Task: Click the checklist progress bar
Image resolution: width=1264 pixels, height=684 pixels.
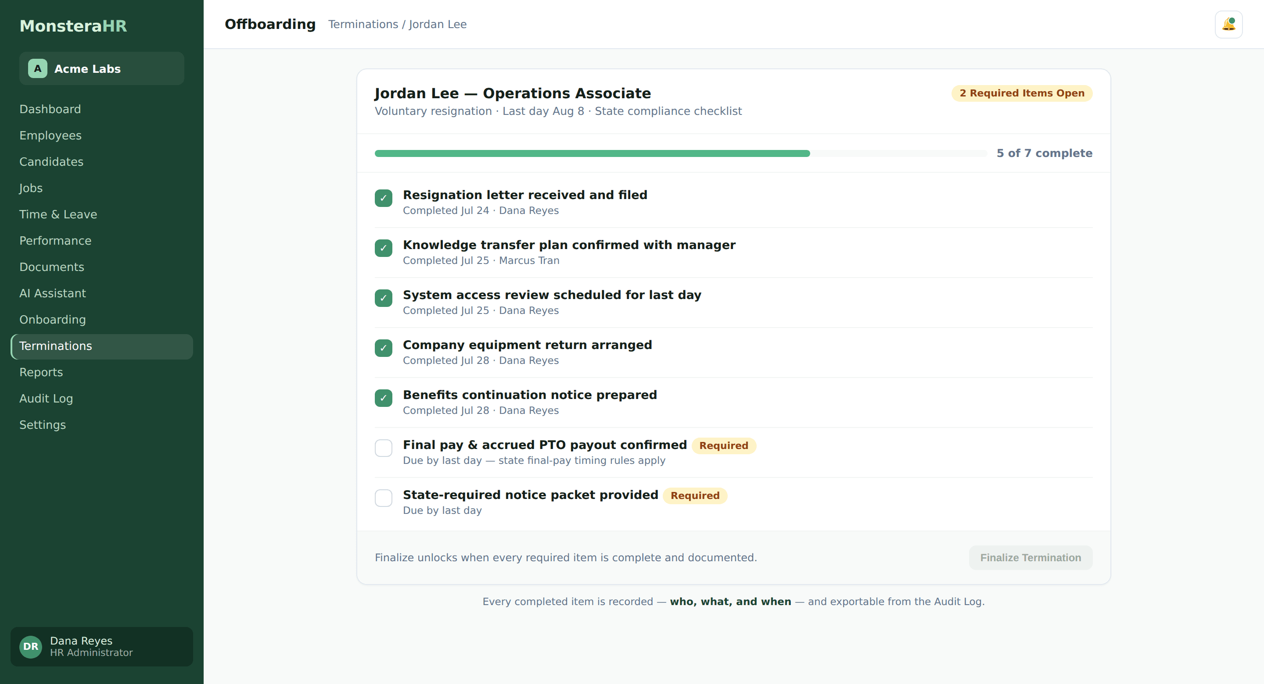Action: tap(681, 153)
